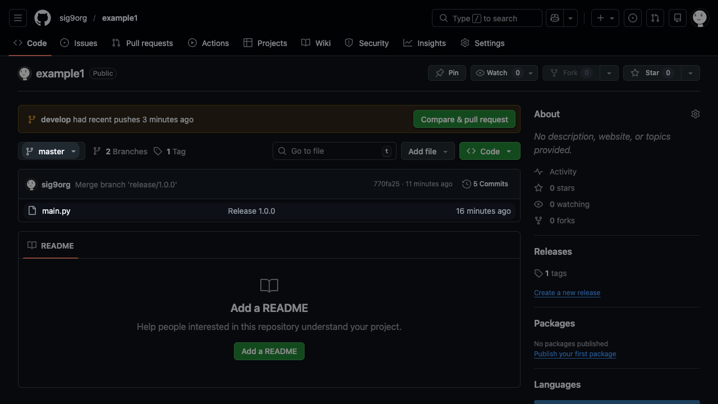Click the Go to file search field
This screenshot has height=404, width=718.
(x=334, y=151)
